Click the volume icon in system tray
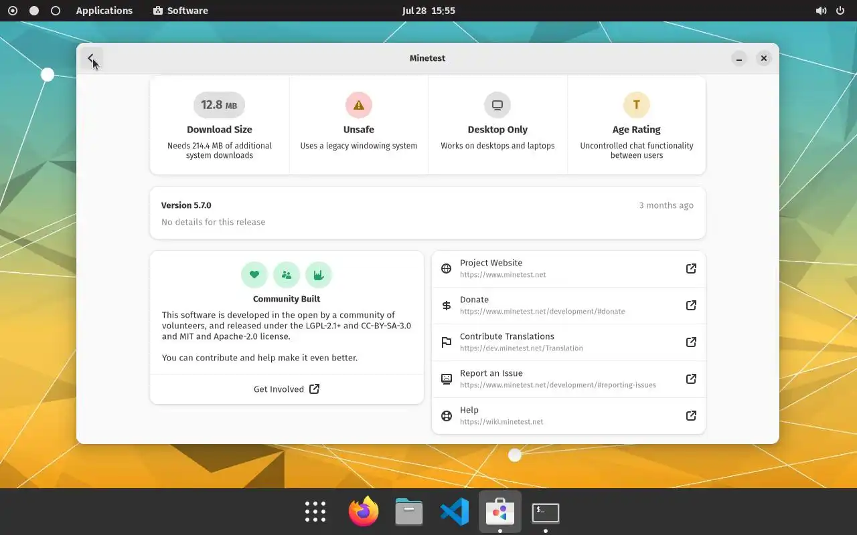The image size is (857, 535). pos(821,11)
